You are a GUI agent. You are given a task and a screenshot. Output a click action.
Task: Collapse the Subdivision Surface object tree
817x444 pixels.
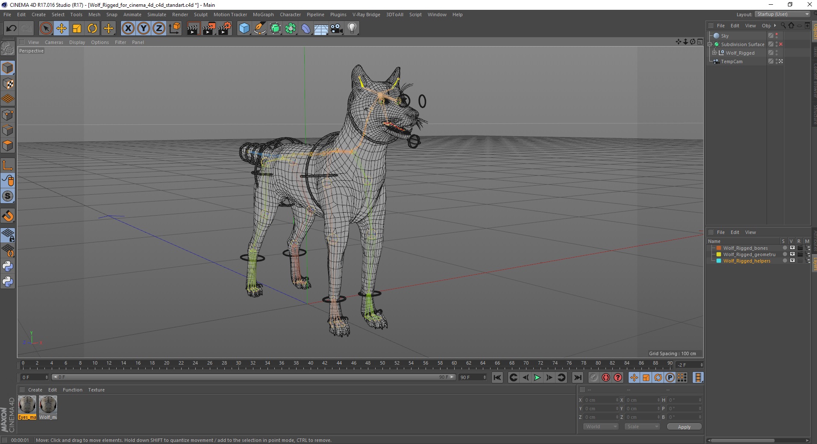[x=710, y=44]
